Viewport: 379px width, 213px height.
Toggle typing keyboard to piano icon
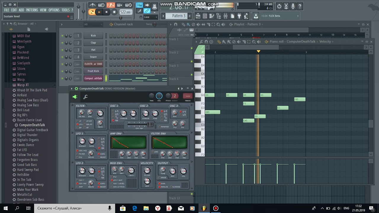(139, 5)
